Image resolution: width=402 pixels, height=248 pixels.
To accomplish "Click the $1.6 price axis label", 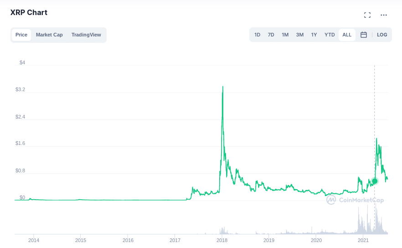I will (20, 143).
